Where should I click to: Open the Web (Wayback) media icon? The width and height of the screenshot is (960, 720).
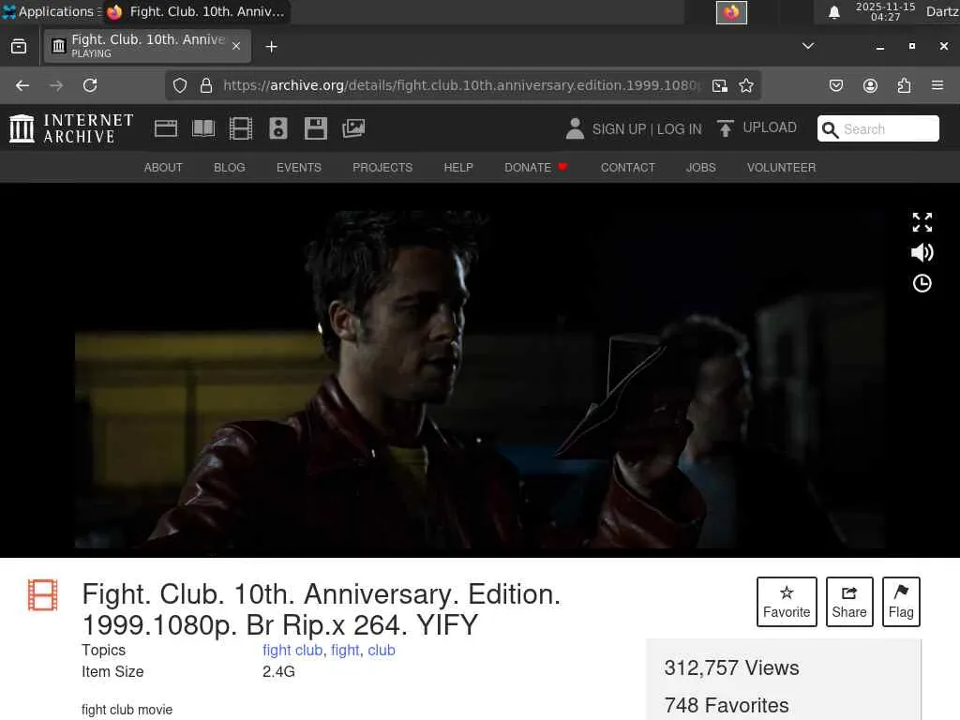165,128
